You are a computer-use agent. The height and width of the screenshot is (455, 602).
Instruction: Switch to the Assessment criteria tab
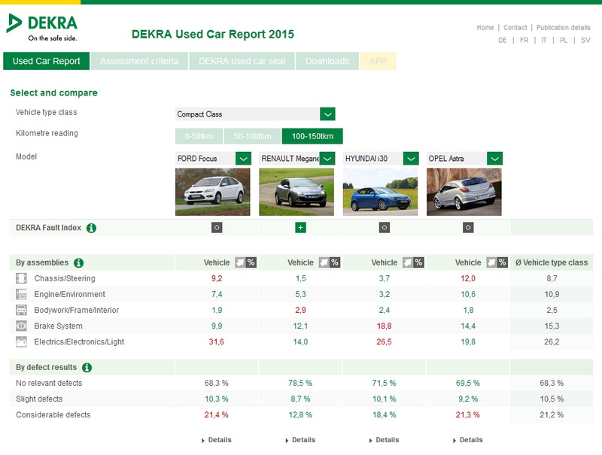(x=139, y=61)
